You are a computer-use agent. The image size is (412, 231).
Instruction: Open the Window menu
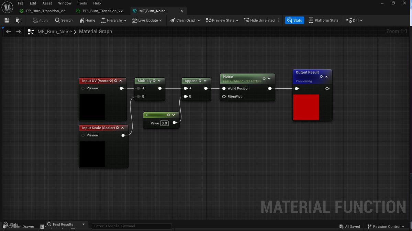(x=65, y=3)
